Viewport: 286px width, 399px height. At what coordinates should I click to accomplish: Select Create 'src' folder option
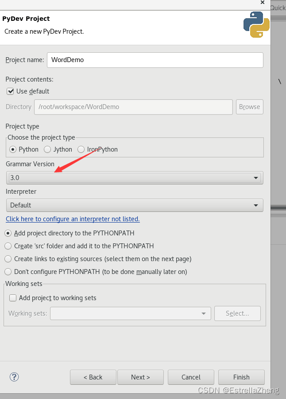click(8, 246)
